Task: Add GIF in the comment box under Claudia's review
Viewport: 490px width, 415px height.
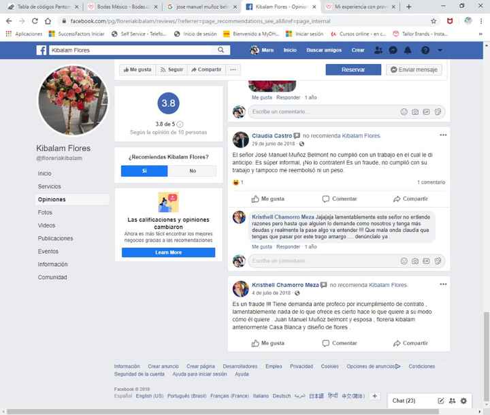Action: click(426, 261)
